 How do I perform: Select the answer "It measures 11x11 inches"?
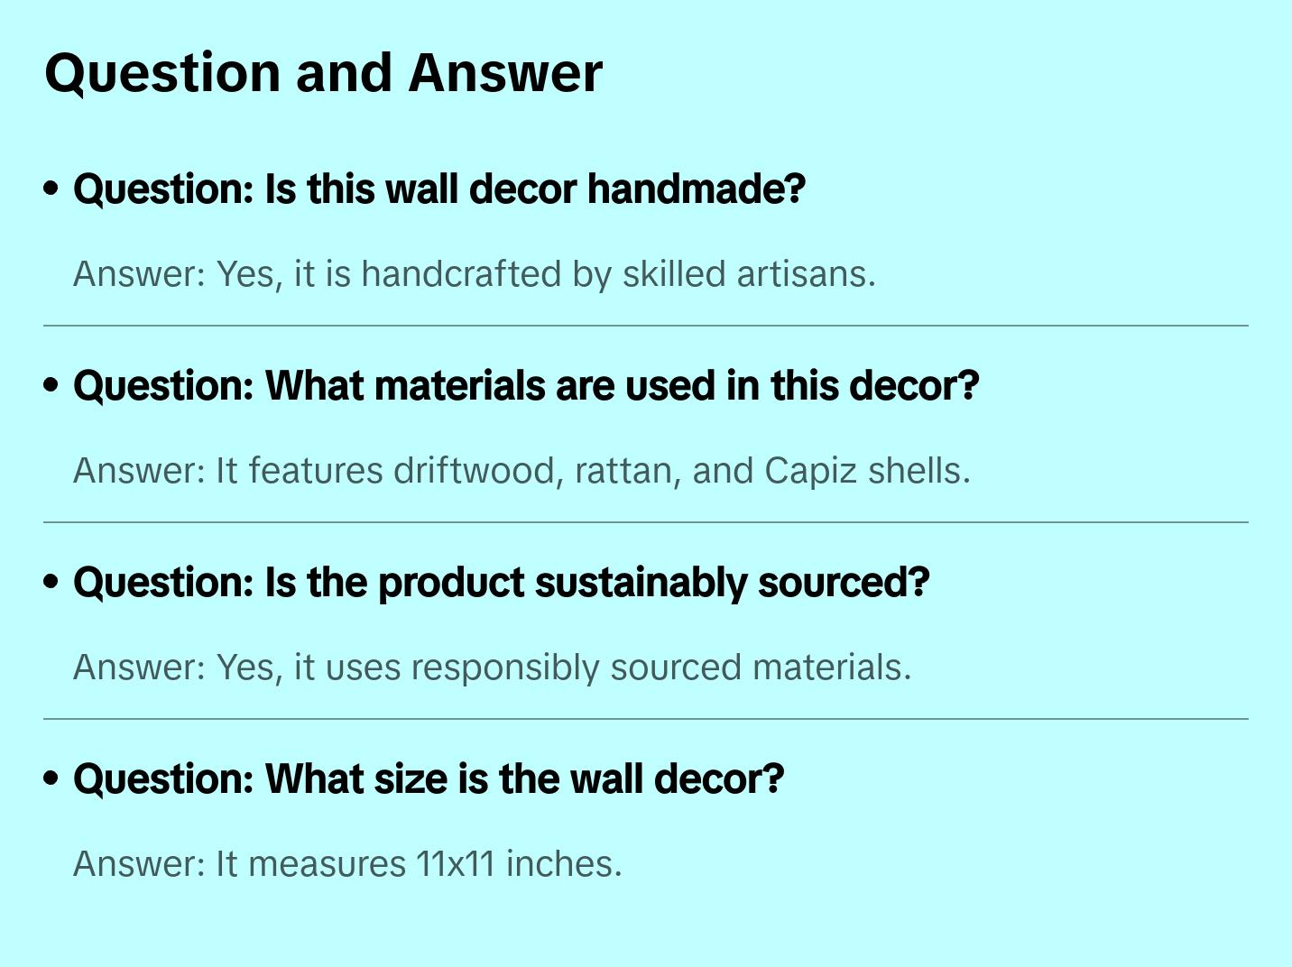[347, 864]
